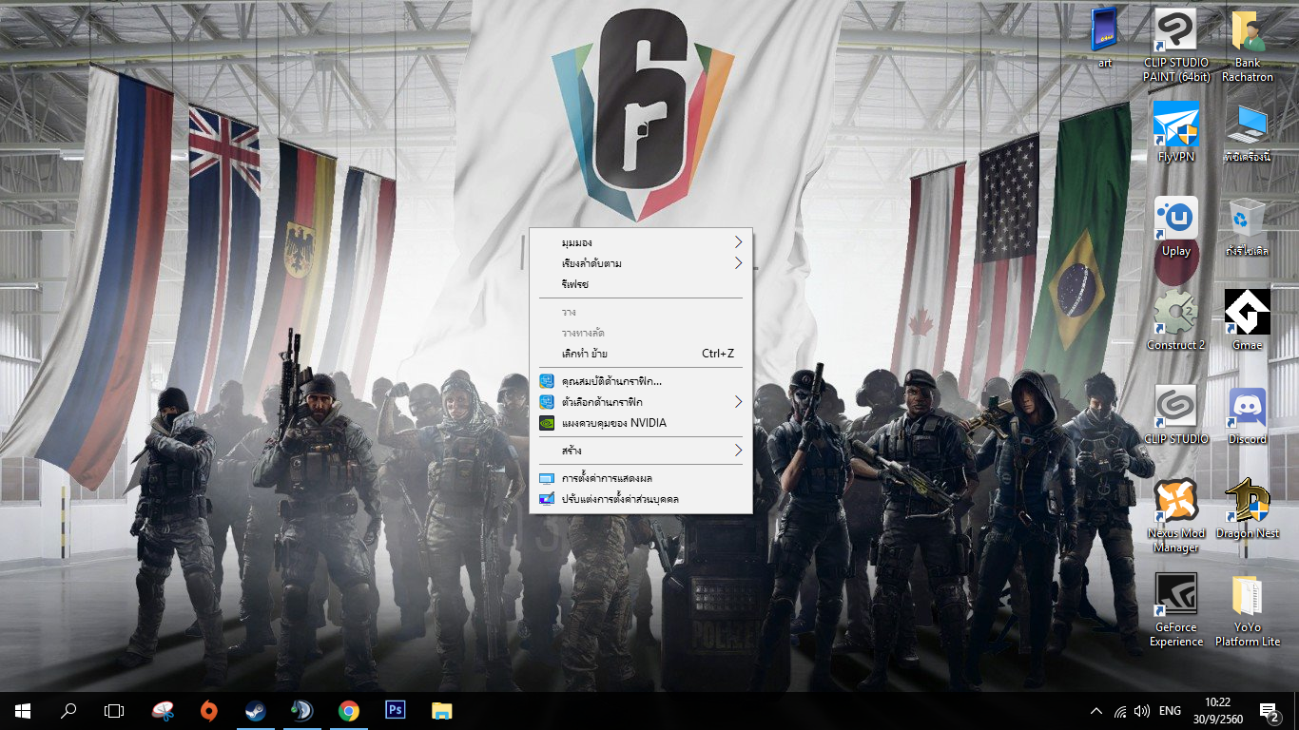Show hidden system tray icons
The width and height of the screenshot is (1299, 730).
[1096, 711]
